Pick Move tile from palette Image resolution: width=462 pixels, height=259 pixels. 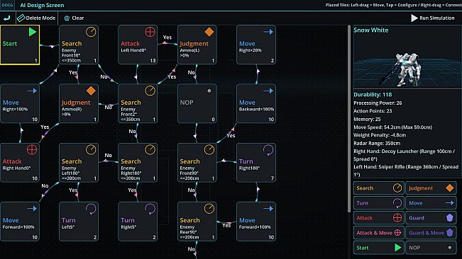431,203
